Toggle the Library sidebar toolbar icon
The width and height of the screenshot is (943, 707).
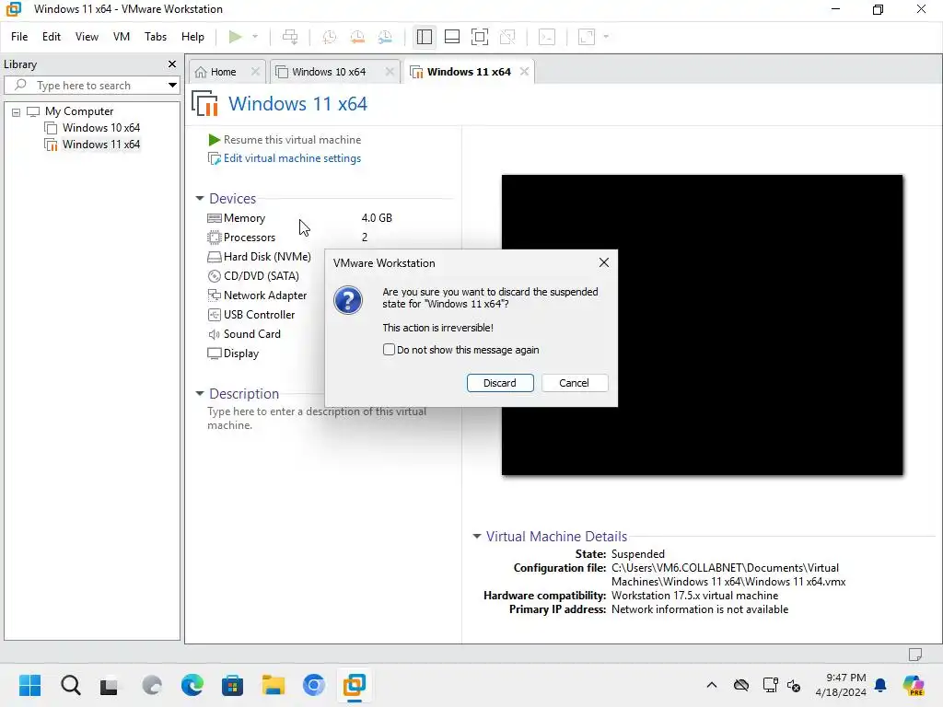pyautogui.click(x=424, y=37)
